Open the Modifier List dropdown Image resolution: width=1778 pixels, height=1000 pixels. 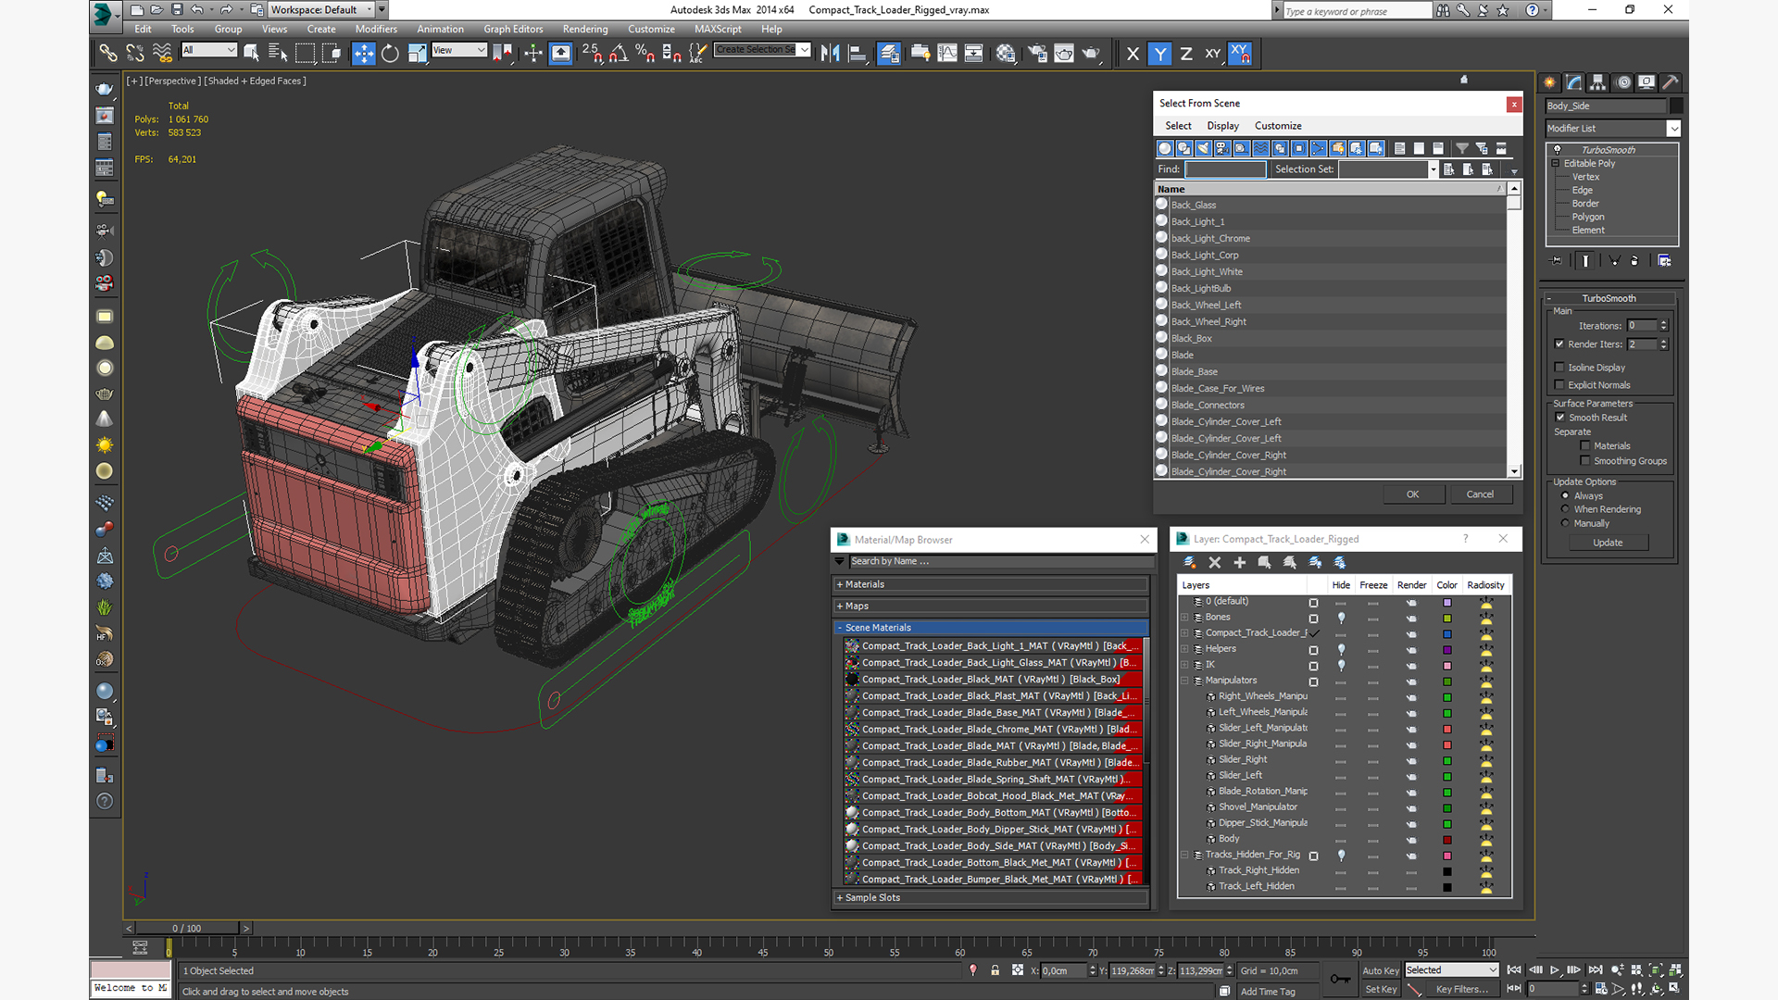point(1672,129)
